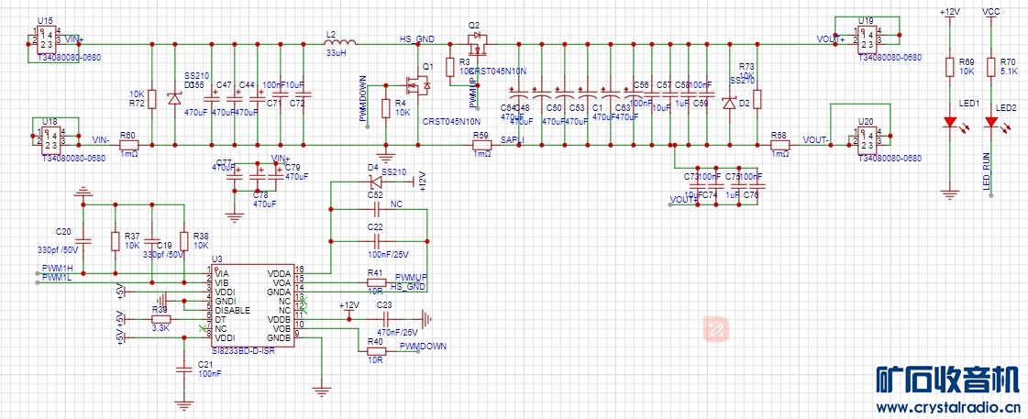Click the R58 resistor label
1028x419 pixels.
tap(779, 135)
